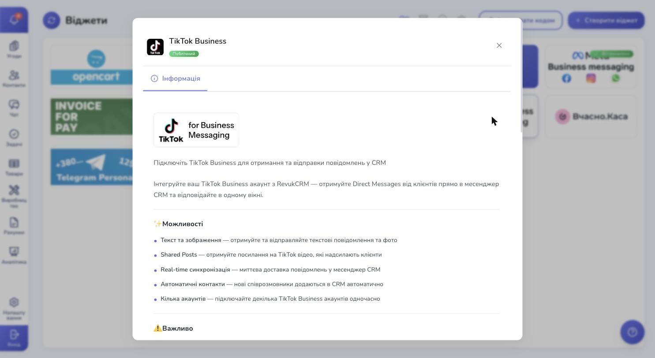655x358 pixels.
Task: Open Рахунки in the sidebar
Action: coord(14,226)
